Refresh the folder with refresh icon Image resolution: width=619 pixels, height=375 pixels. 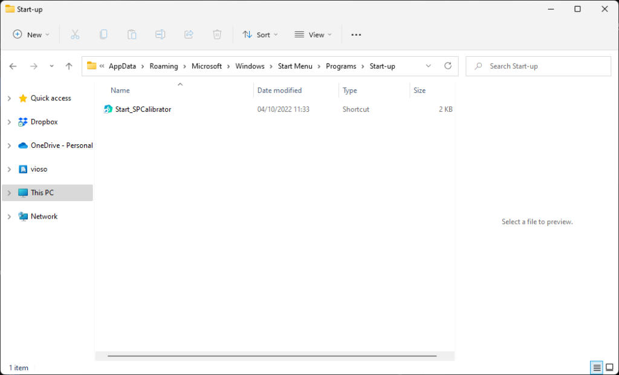point(448,66)
